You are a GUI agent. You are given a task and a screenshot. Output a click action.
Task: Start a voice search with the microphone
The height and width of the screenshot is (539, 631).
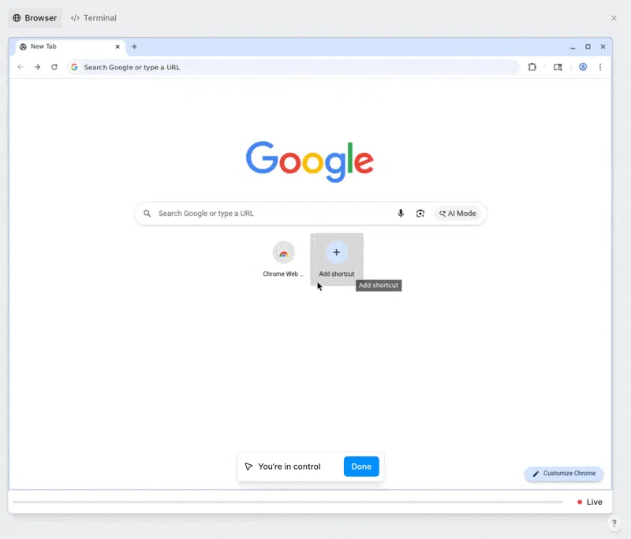click(x=400, y=213)
